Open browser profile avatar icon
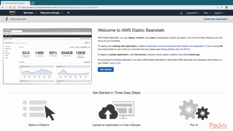 pos(226,7)
